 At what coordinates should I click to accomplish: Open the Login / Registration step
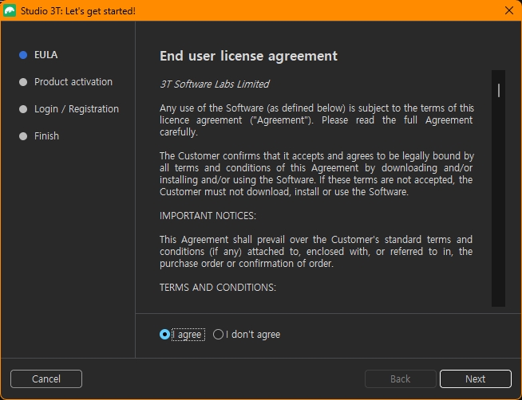pyautogui.click(x=77, y=109)
